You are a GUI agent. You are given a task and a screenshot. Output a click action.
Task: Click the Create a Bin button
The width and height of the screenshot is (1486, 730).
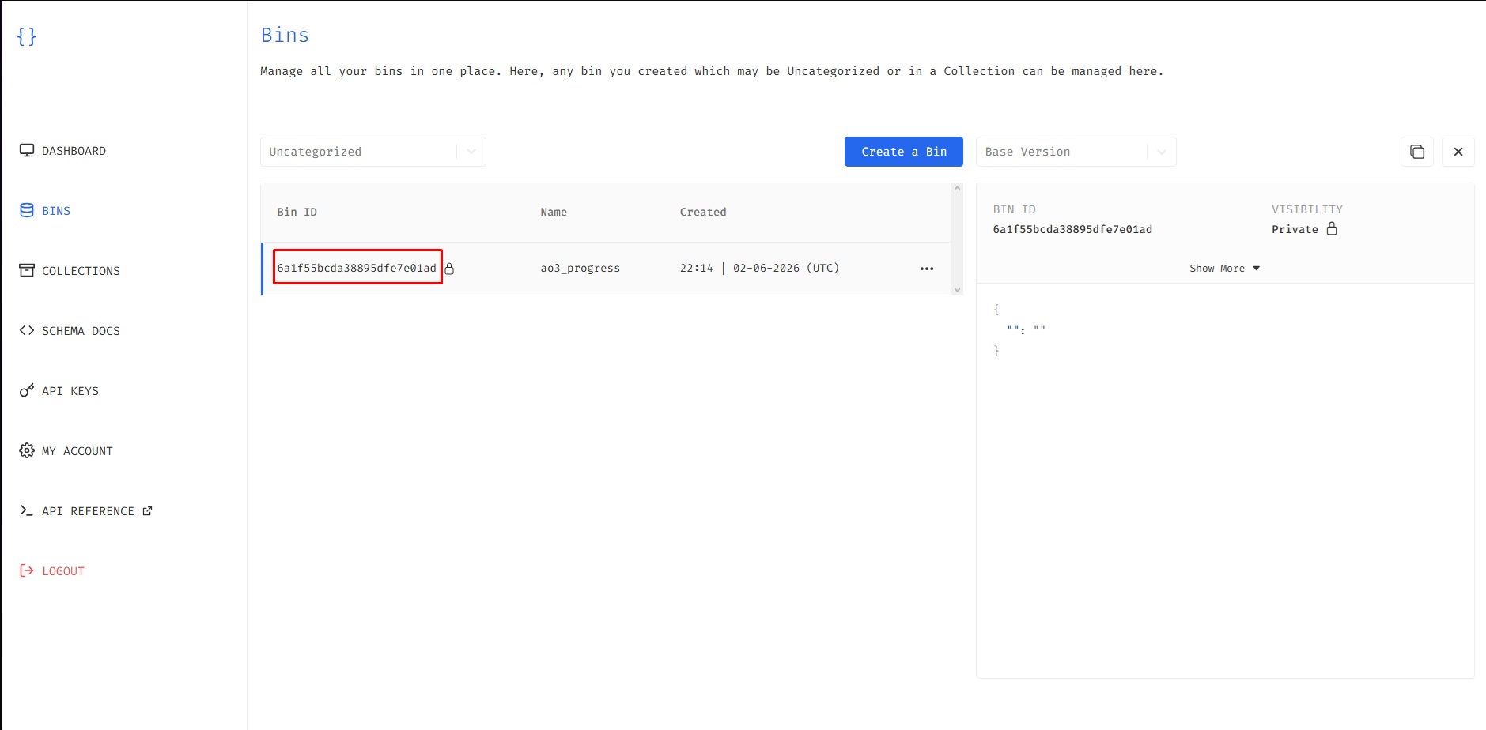(904, 152)
